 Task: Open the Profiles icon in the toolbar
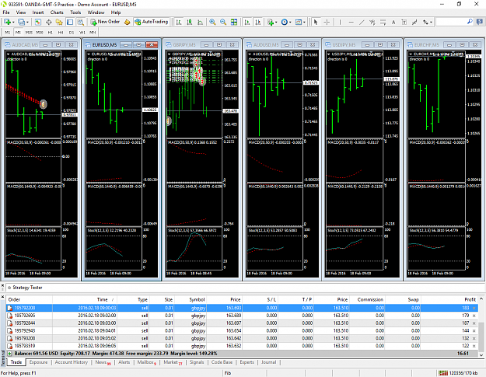21,22
